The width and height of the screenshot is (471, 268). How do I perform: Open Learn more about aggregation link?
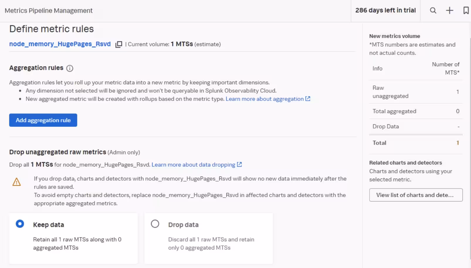click(x=264, y=99)
